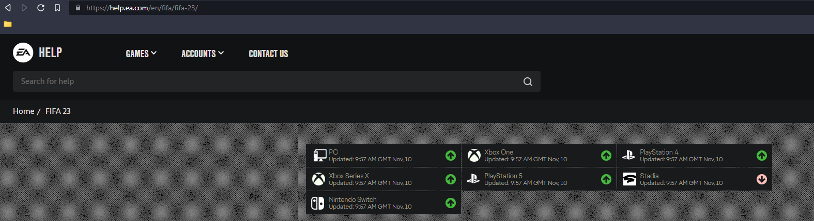
Task: Expand the Accounts dropdown menu
Action: pos(203,54)
